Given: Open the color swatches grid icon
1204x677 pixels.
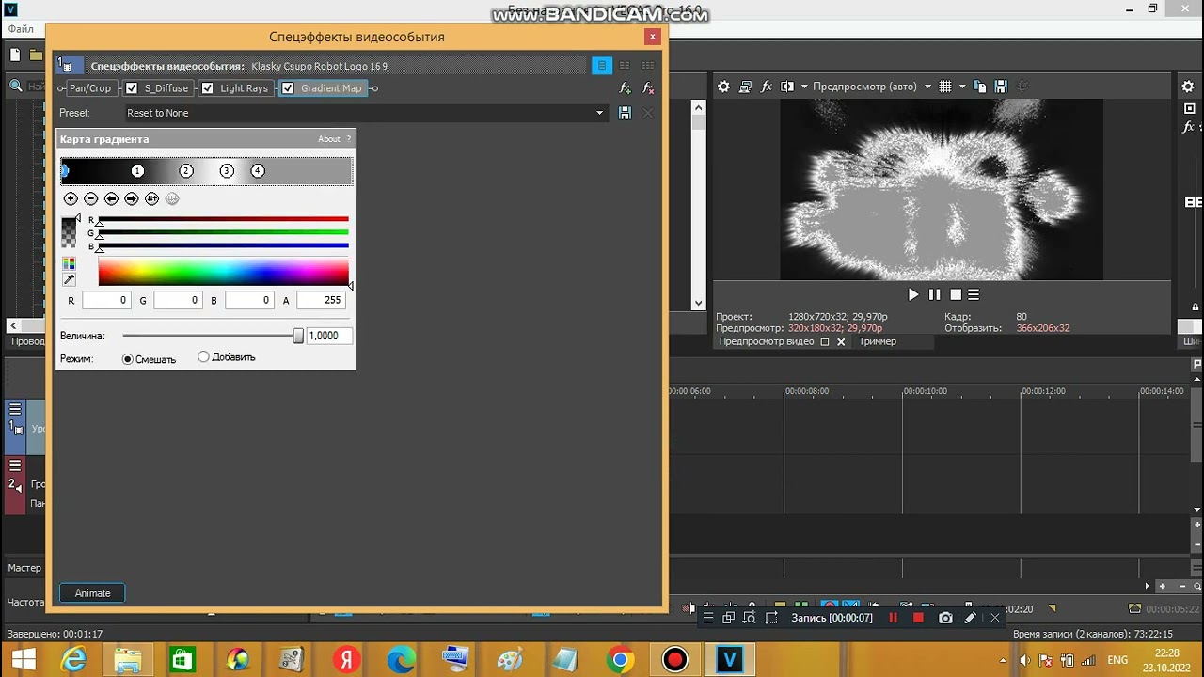Looking at the screenshot, I should pos(69,264).
